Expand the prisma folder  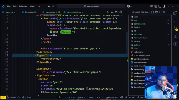137,41
